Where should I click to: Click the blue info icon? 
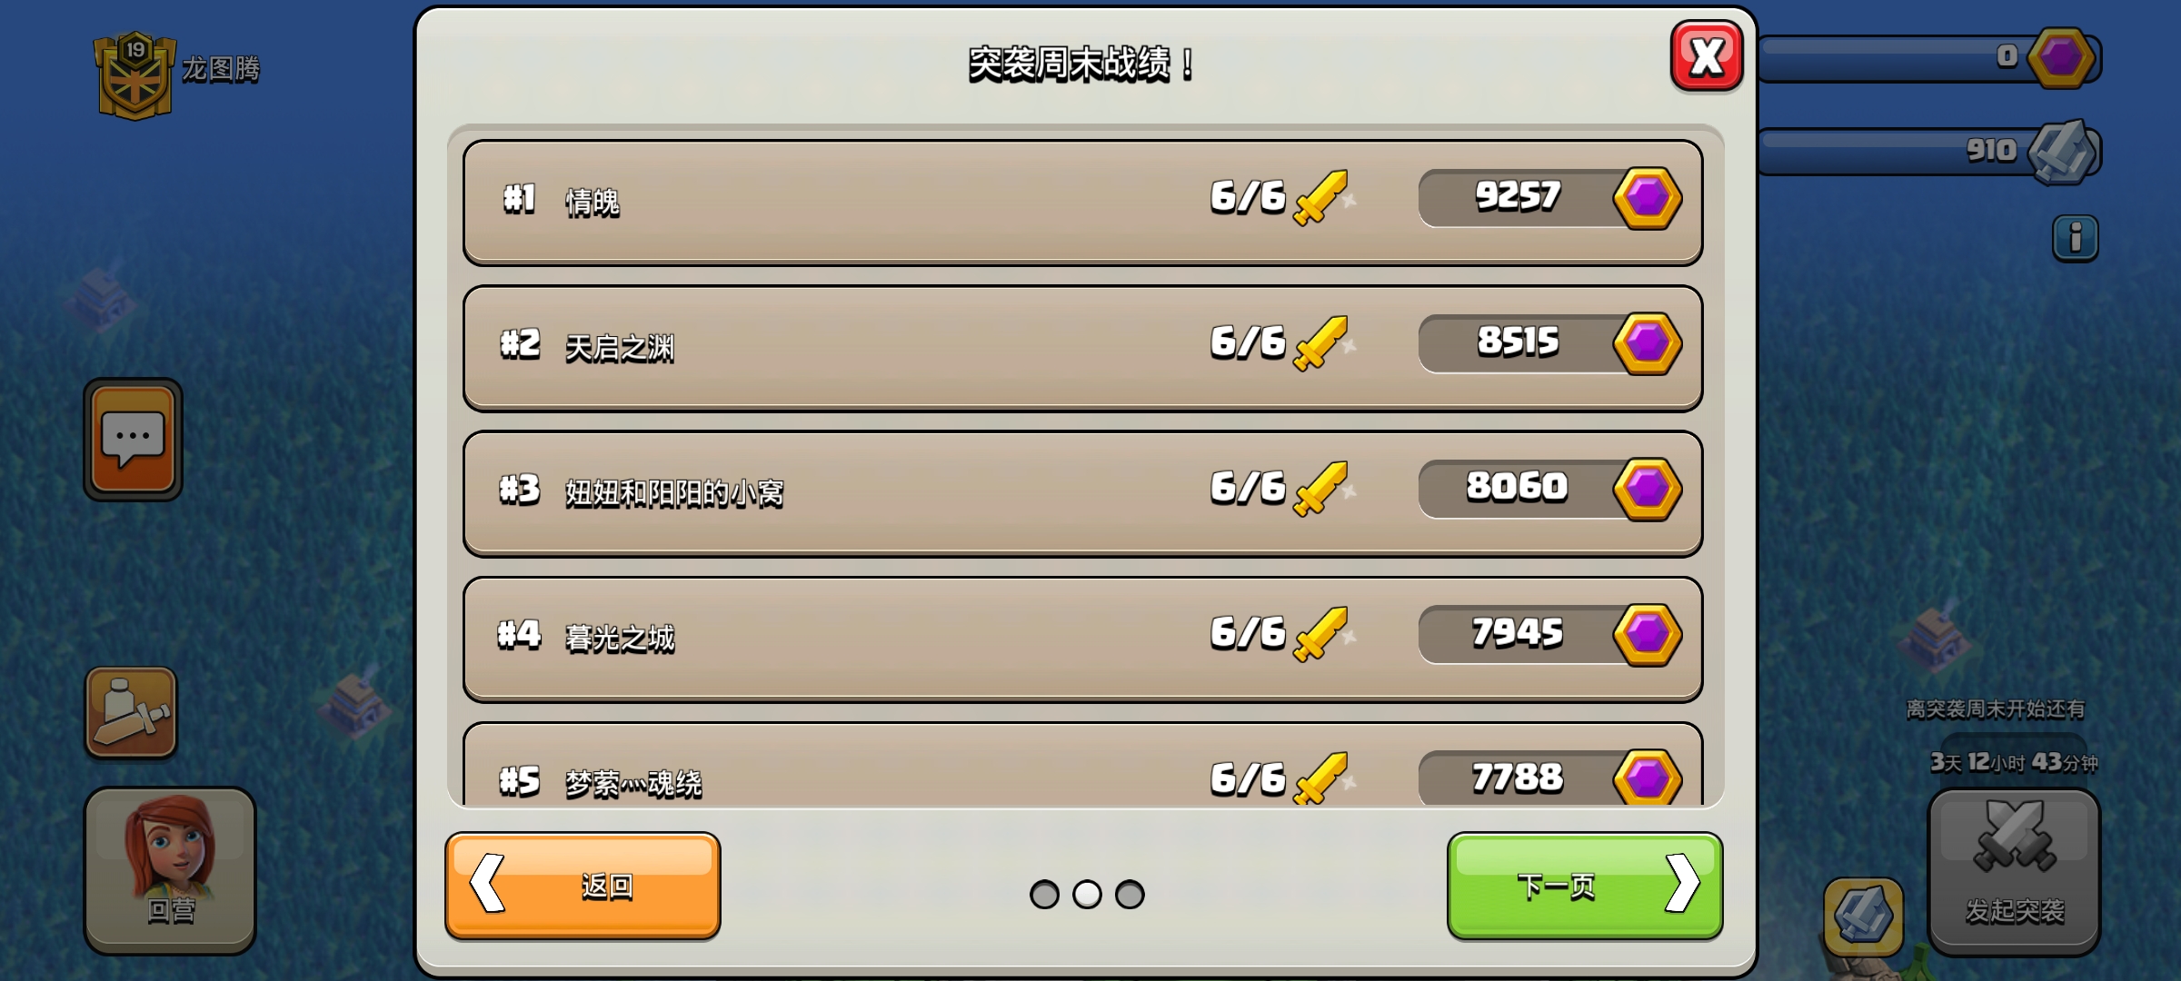(2075, 239)
